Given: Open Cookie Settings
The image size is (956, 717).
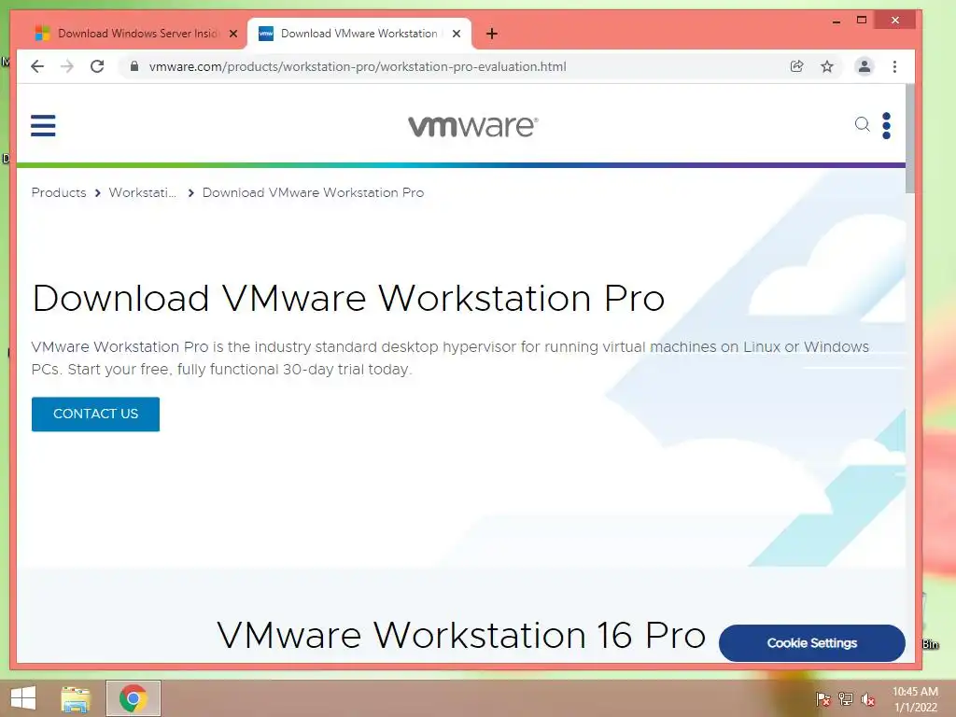Looking at the screenshot, I should click(812, 643).
